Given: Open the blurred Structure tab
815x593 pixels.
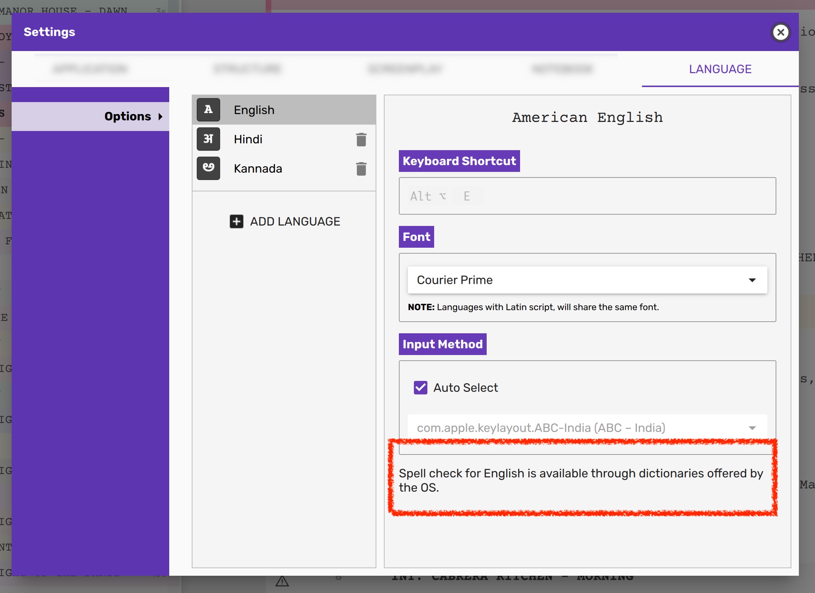Looking at the screenshot, I should tap(247, 69).
